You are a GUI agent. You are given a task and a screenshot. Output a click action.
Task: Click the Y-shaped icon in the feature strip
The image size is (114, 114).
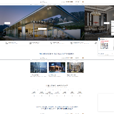coord(51,43)
